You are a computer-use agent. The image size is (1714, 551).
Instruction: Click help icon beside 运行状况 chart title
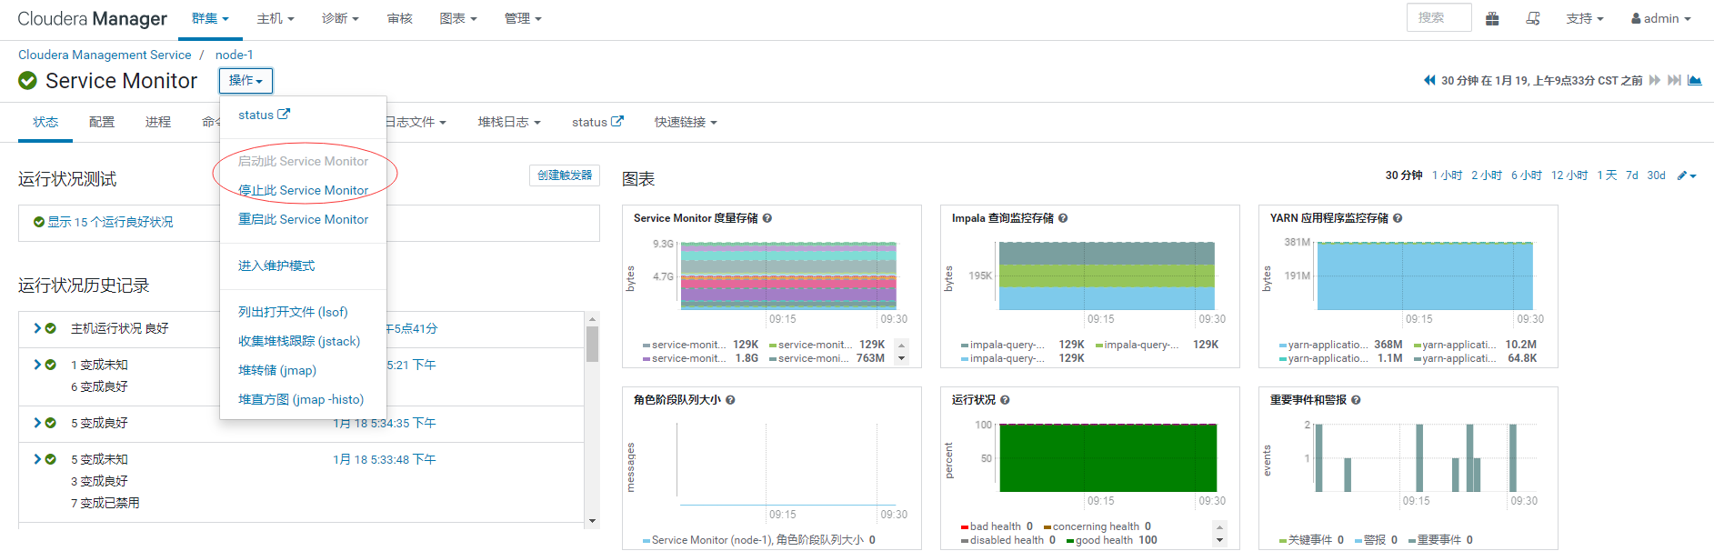click(1005, 400)
